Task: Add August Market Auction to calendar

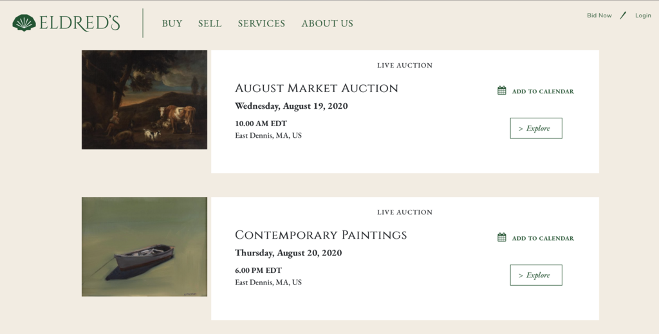Action: point(543,91)
